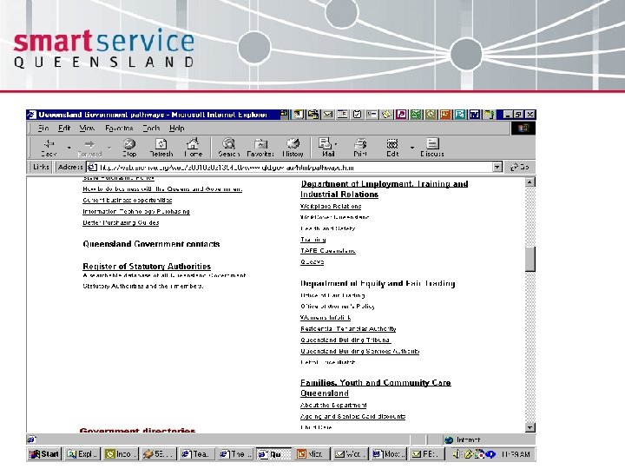The height and width of the screenshot is (469, 625).
Task: Click the Forward navigation button
Action: 89,148
